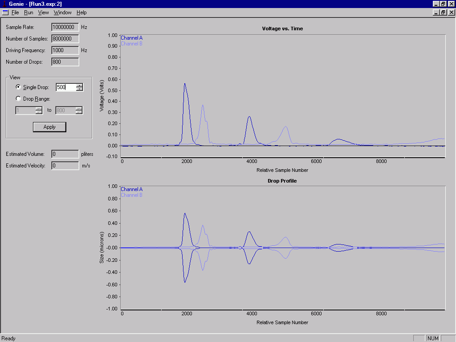
Task: Increase the Single Drop value with up arrow
Action: click(79, 85)
